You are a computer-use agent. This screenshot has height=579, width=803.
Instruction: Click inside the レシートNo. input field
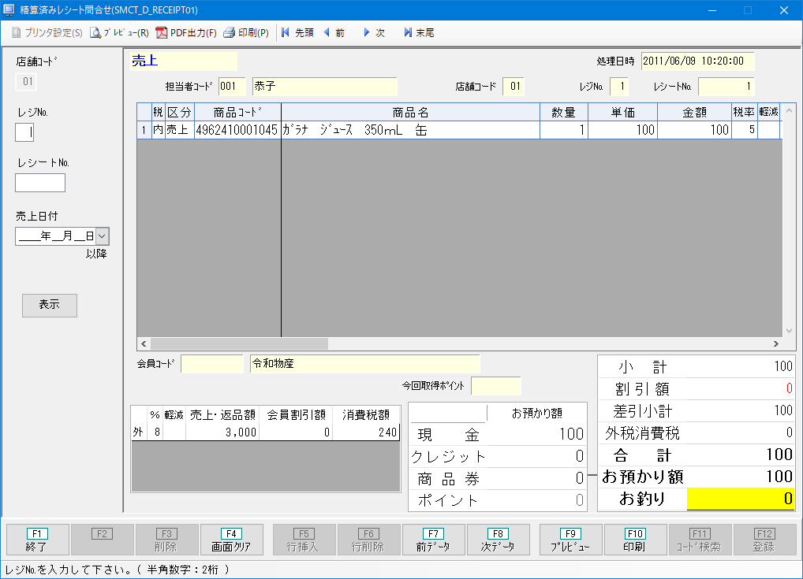click(x=39, y=183)
